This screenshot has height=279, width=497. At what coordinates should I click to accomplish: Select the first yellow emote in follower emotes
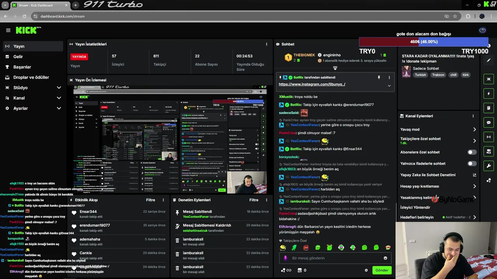(x=283, y=248)
